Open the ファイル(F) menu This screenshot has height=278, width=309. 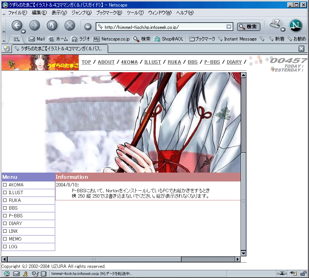[17, 13]
